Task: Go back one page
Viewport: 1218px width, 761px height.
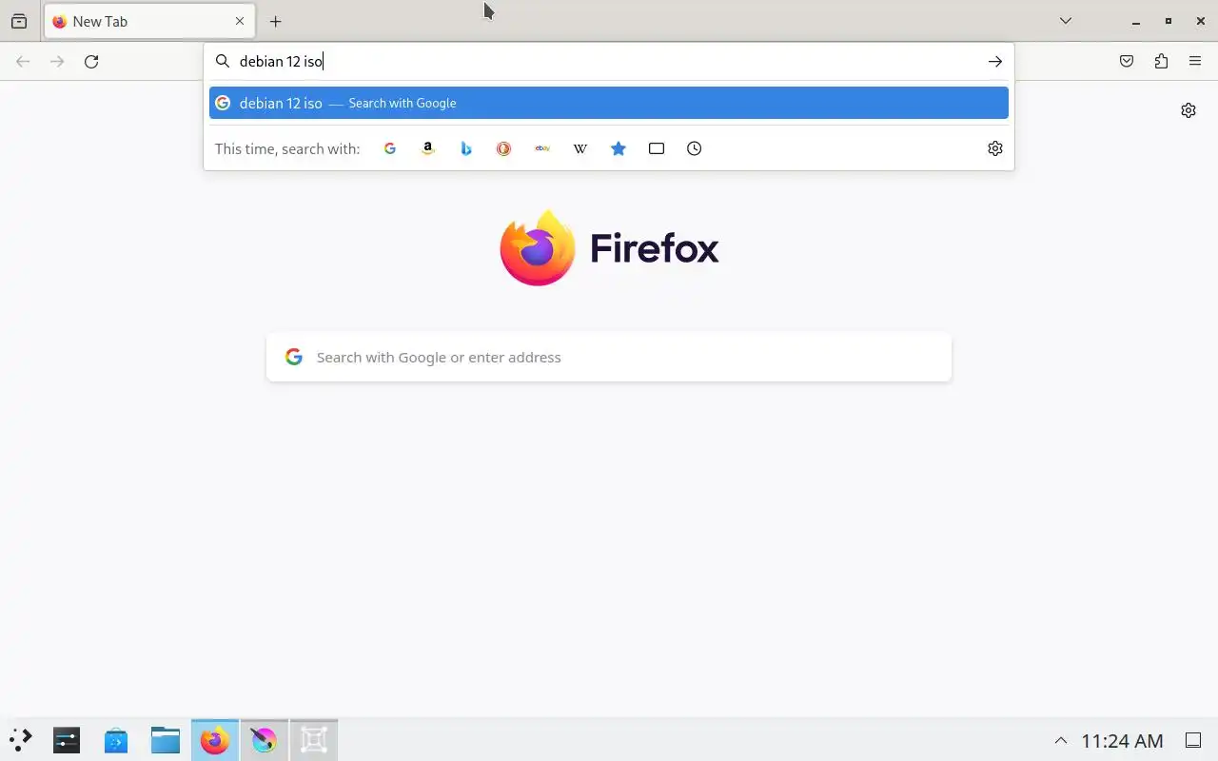Action: pos(23,62)
